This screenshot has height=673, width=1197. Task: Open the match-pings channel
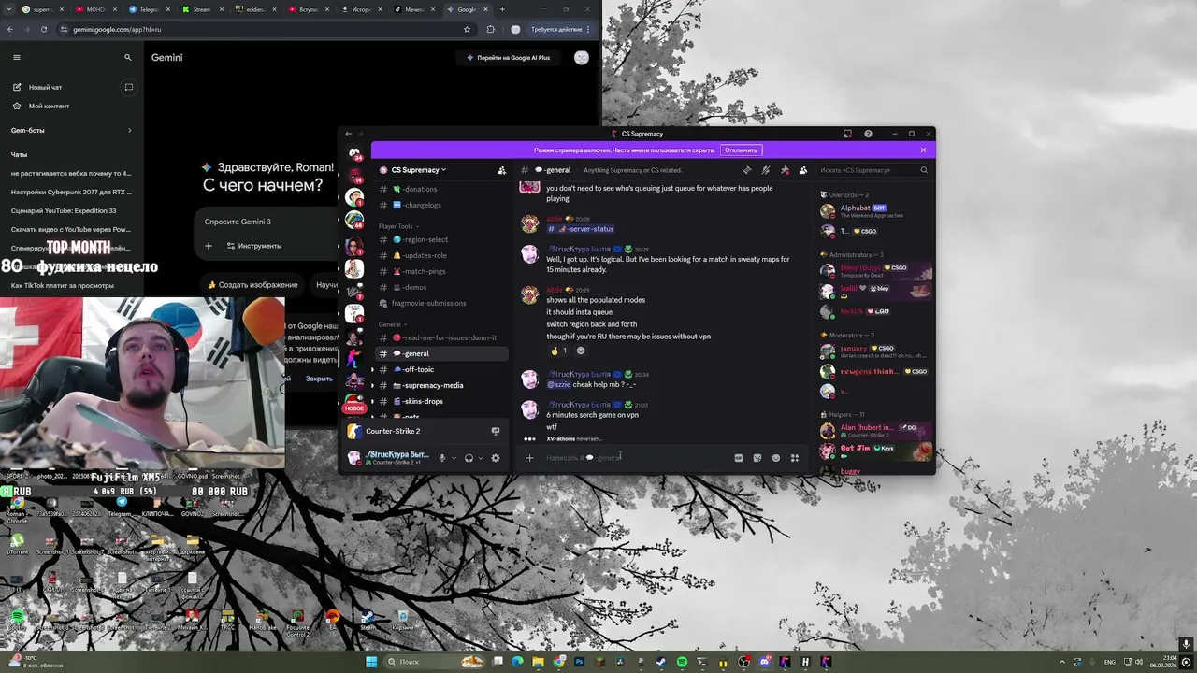coord(441,271)
